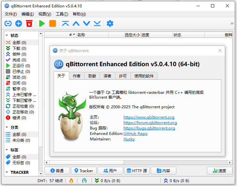
Task: Click download speed 0 B/s status entry
Action: (107, 181)
